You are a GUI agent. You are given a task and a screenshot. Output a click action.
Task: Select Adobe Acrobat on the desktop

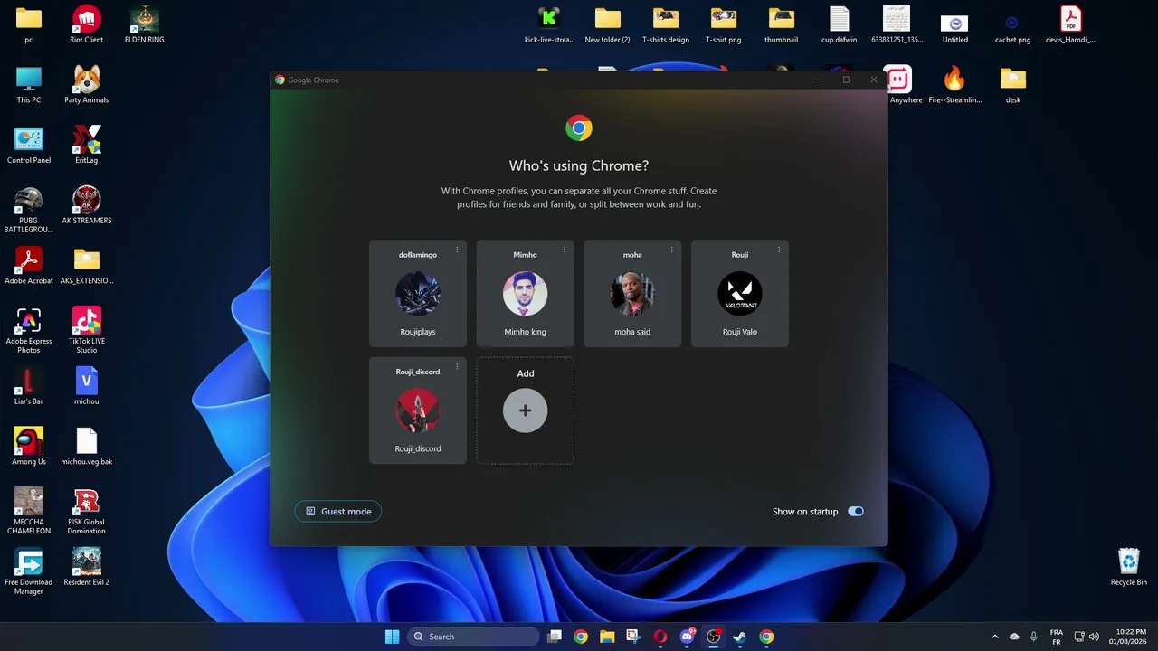pyautogui.click(x=29, y=266)
